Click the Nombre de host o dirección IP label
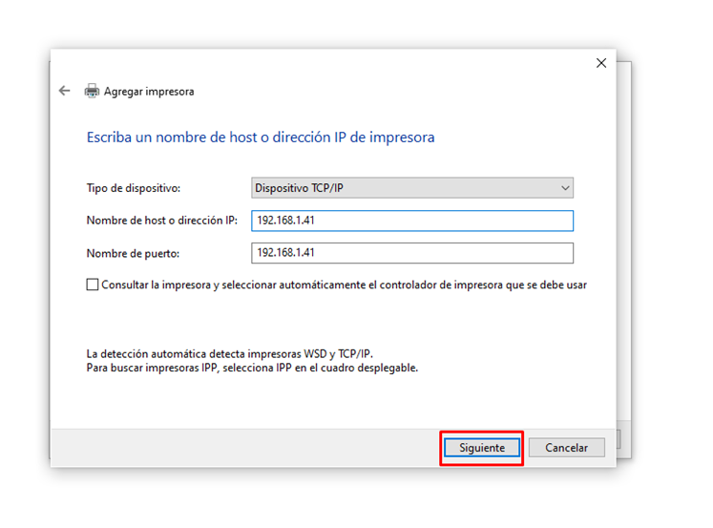Viewport: 713px width, 528px height. pos(161,221)
